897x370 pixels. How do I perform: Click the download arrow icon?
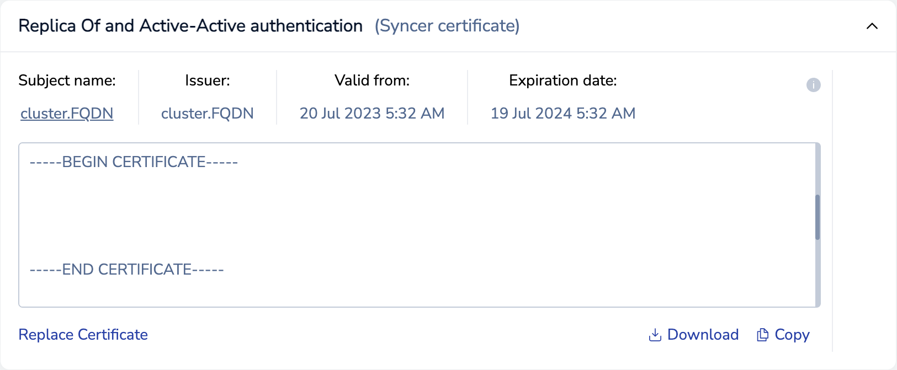(x=655, y=335)
